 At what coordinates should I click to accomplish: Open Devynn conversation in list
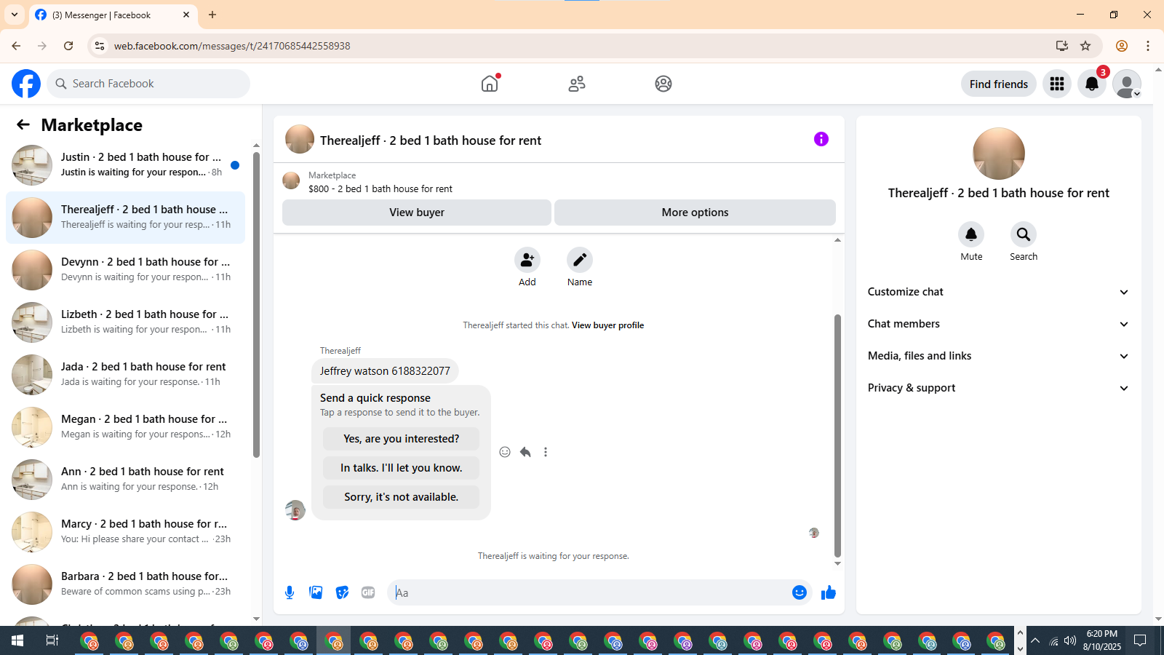pos(125,270)
